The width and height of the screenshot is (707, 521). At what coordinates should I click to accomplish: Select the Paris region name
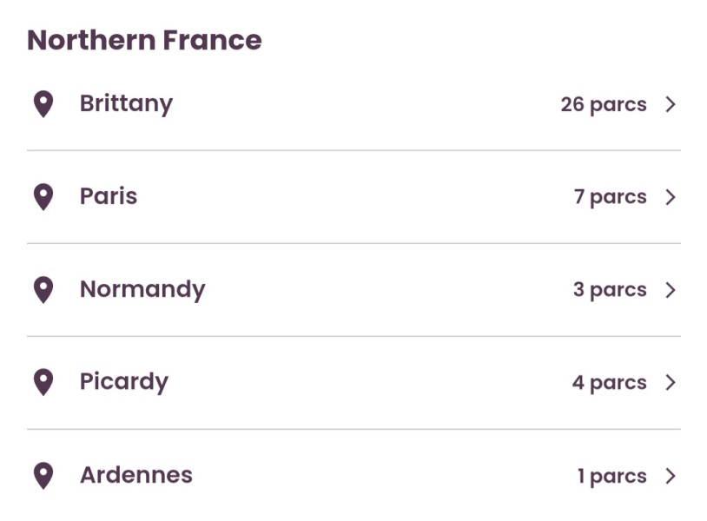click(x=109, y=196)
